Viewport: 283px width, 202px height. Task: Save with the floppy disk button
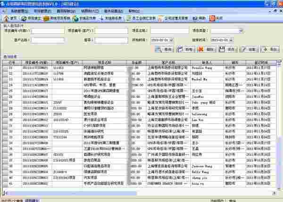point(227,49)
